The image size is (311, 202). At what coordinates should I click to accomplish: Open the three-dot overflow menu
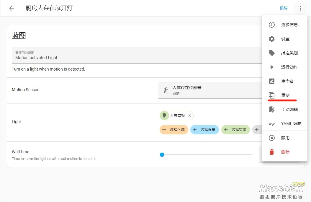coord(300,8)
